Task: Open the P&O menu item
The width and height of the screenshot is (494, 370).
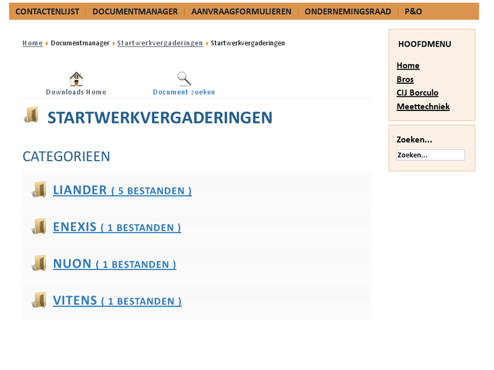Action: [x=413, y=12]
